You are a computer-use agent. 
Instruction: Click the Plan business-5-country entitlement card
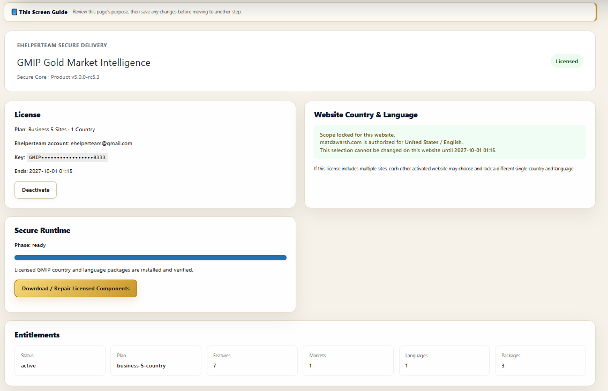[156, 361]
